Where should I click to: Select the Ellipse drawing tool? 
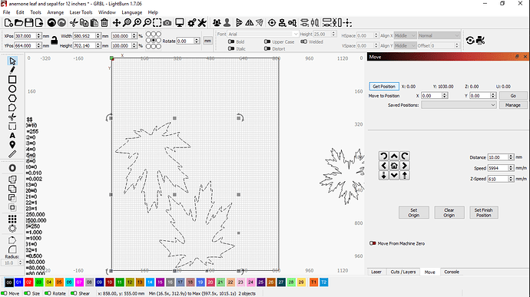point(12,89)
